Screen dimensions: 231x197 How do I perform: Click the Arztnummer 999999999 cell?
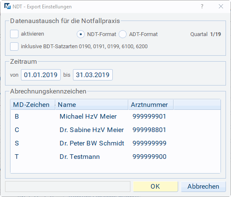[149, 143]
